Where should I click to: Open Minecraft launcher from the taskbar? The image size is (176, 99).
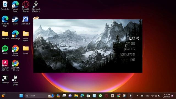pos(112,96)
